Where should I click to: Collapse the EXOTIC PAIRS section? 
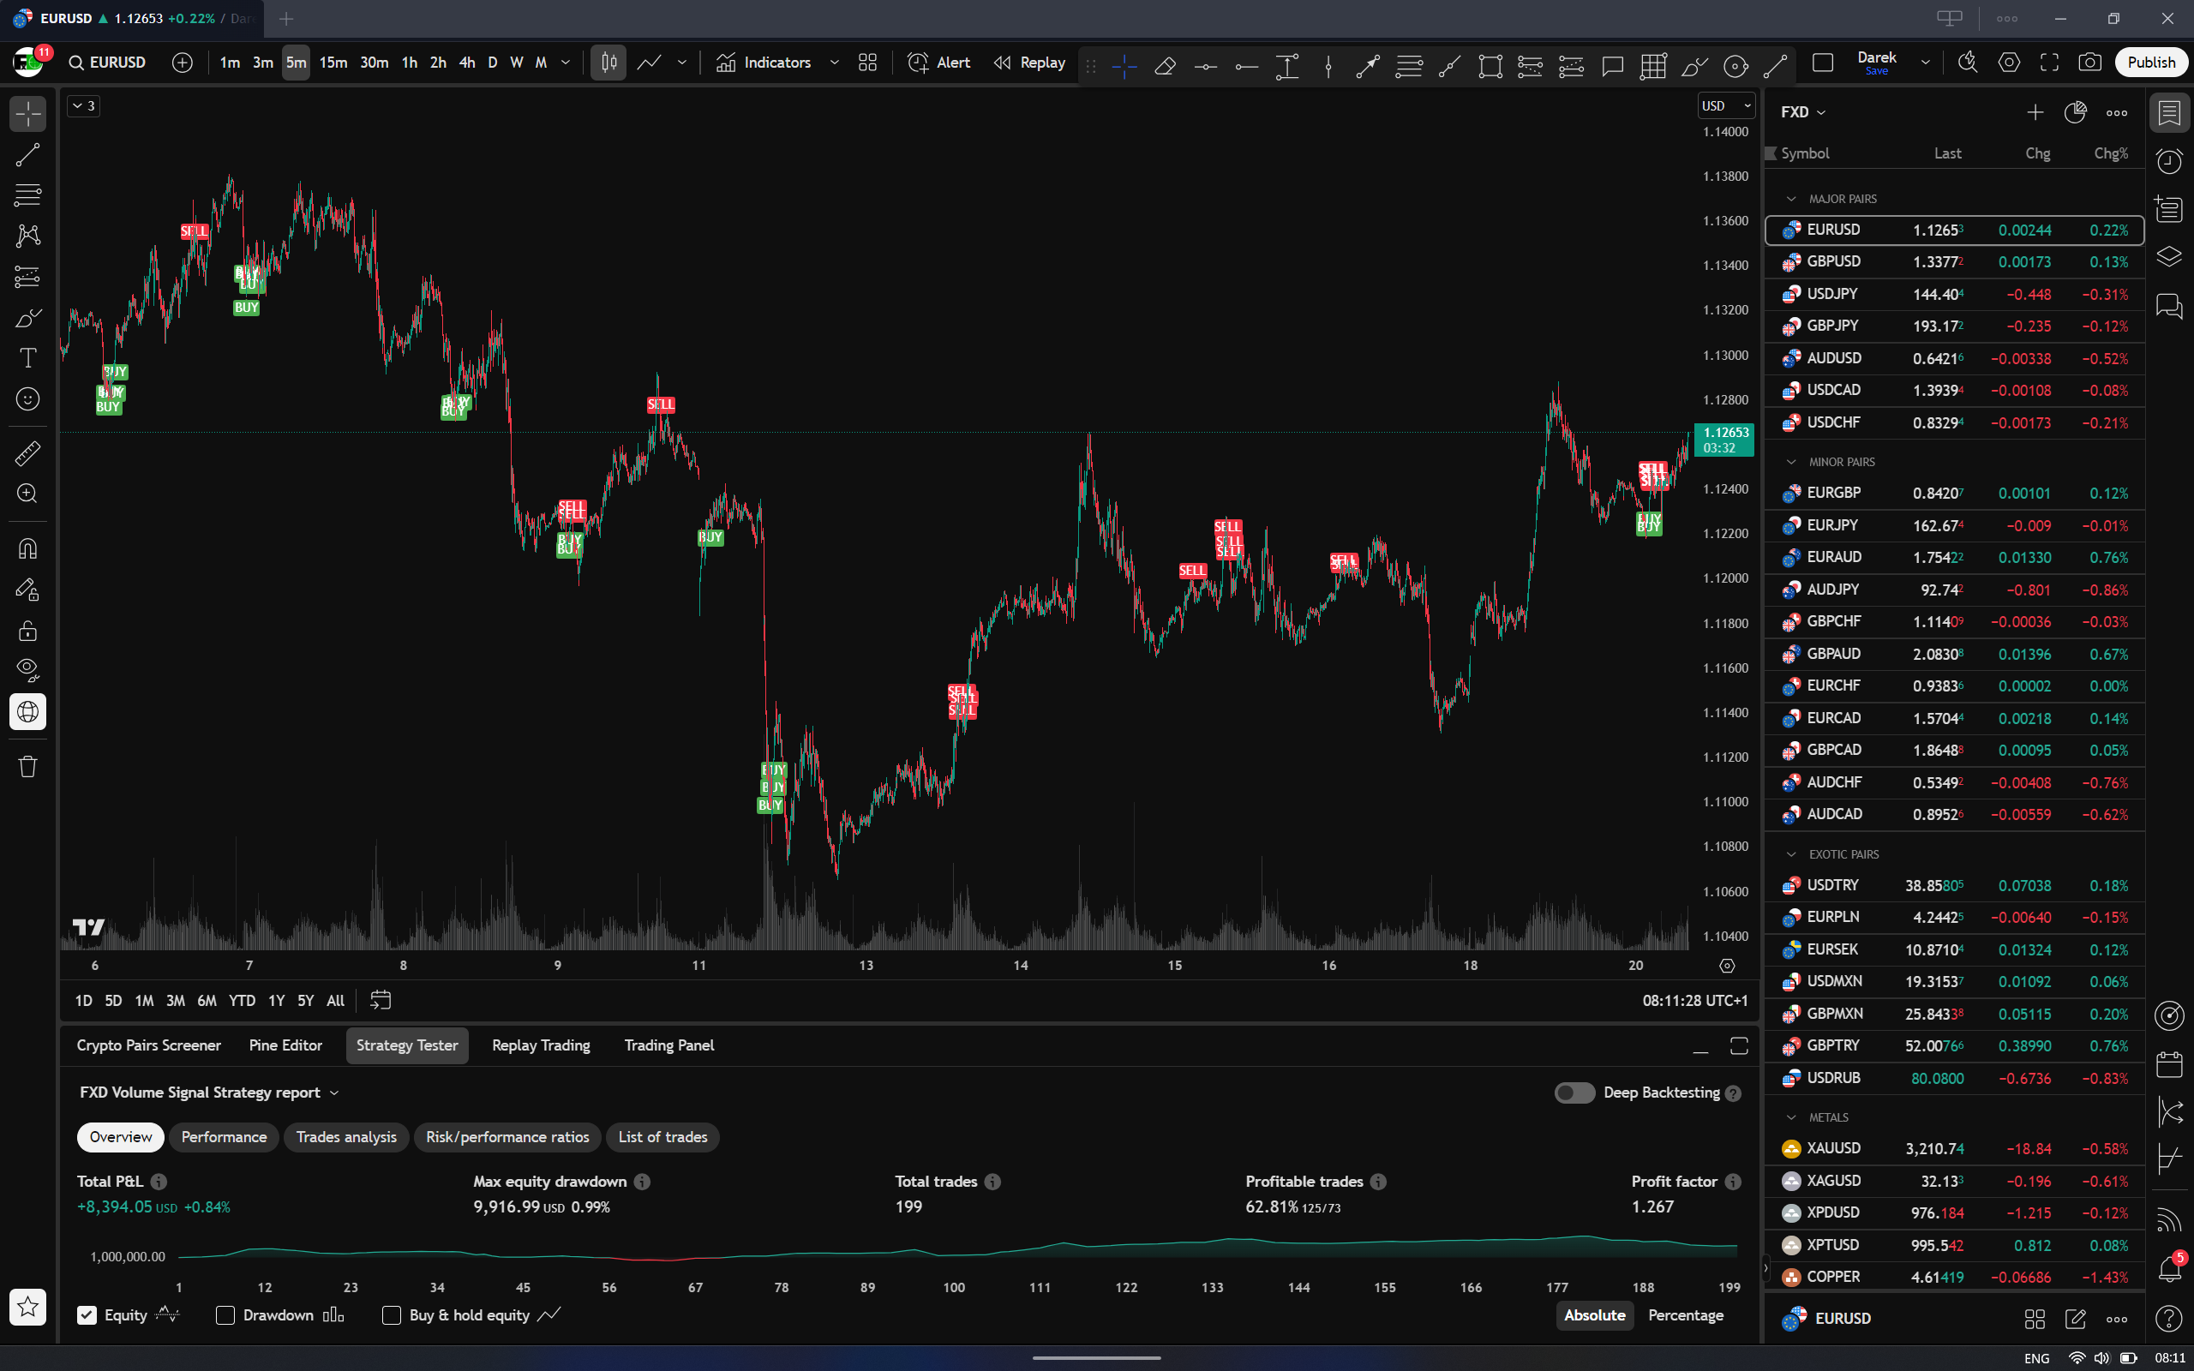(1790, 854)
